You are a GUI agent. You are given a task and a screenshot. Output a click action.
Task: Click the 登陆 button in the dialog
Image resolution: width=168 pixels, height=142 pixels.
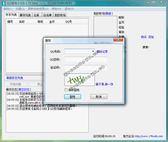coord(73,97)
